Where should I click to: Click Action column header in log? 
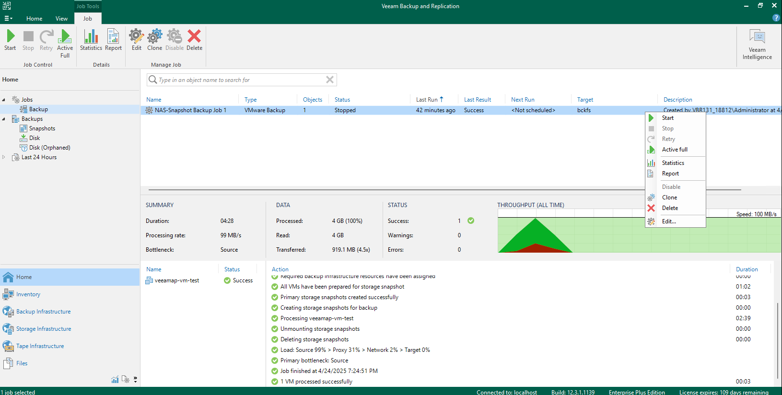(280, 269)
